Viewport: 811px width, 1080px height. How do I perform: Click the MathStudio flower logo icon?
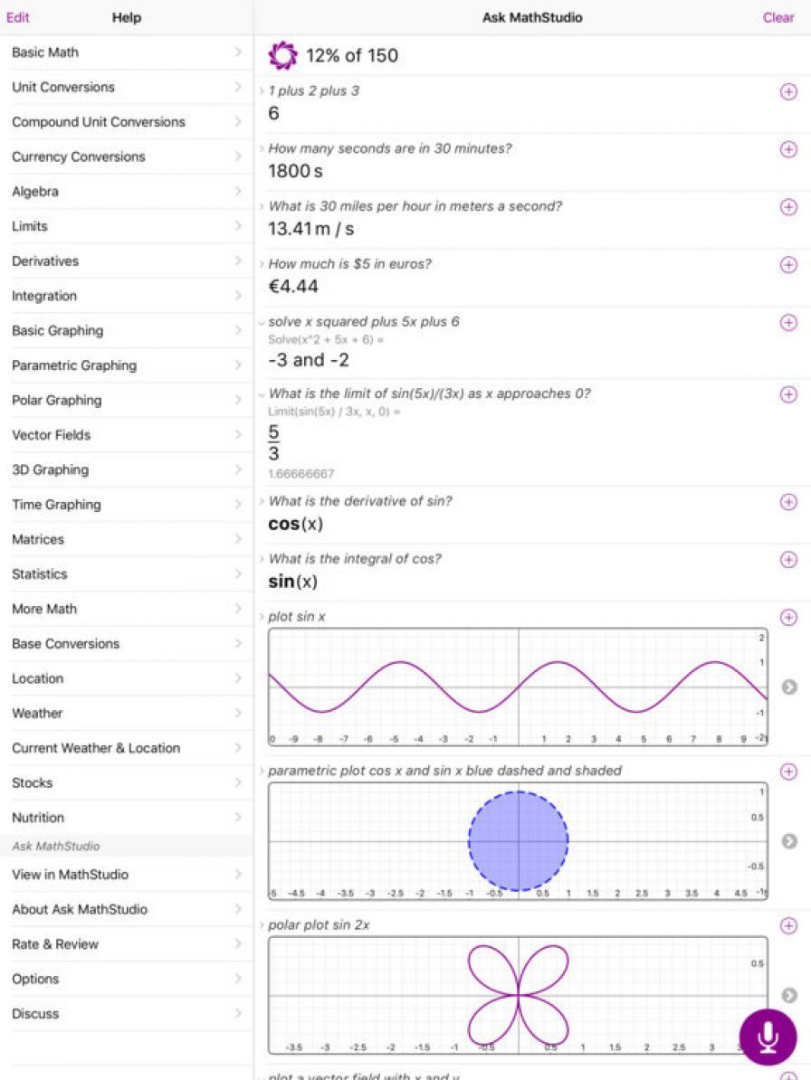click(282, 56)
